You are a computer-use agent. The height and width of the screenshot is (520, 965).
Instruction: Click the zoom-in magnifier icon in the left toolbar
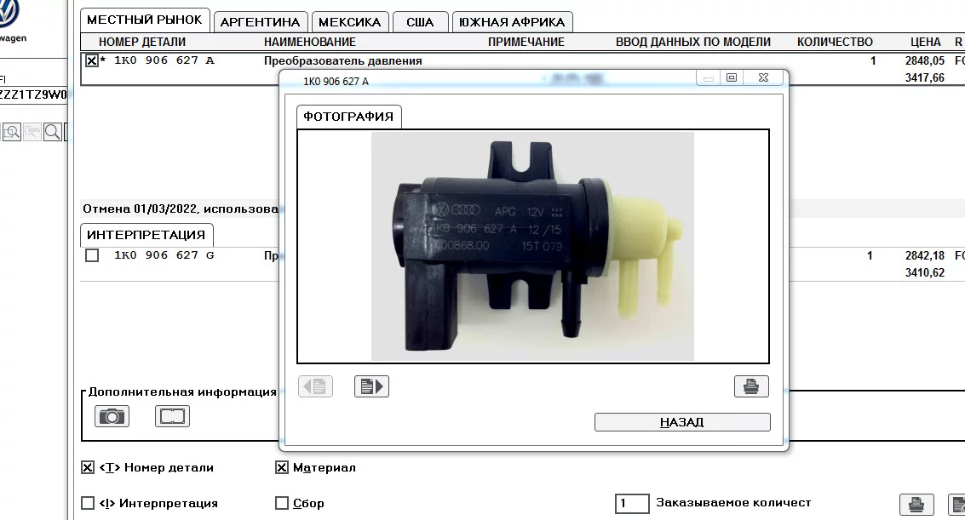(x=12, y=132)
